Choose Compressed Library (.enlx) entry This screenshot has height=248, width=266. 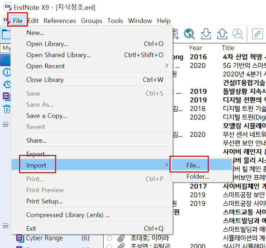[92, 215]
